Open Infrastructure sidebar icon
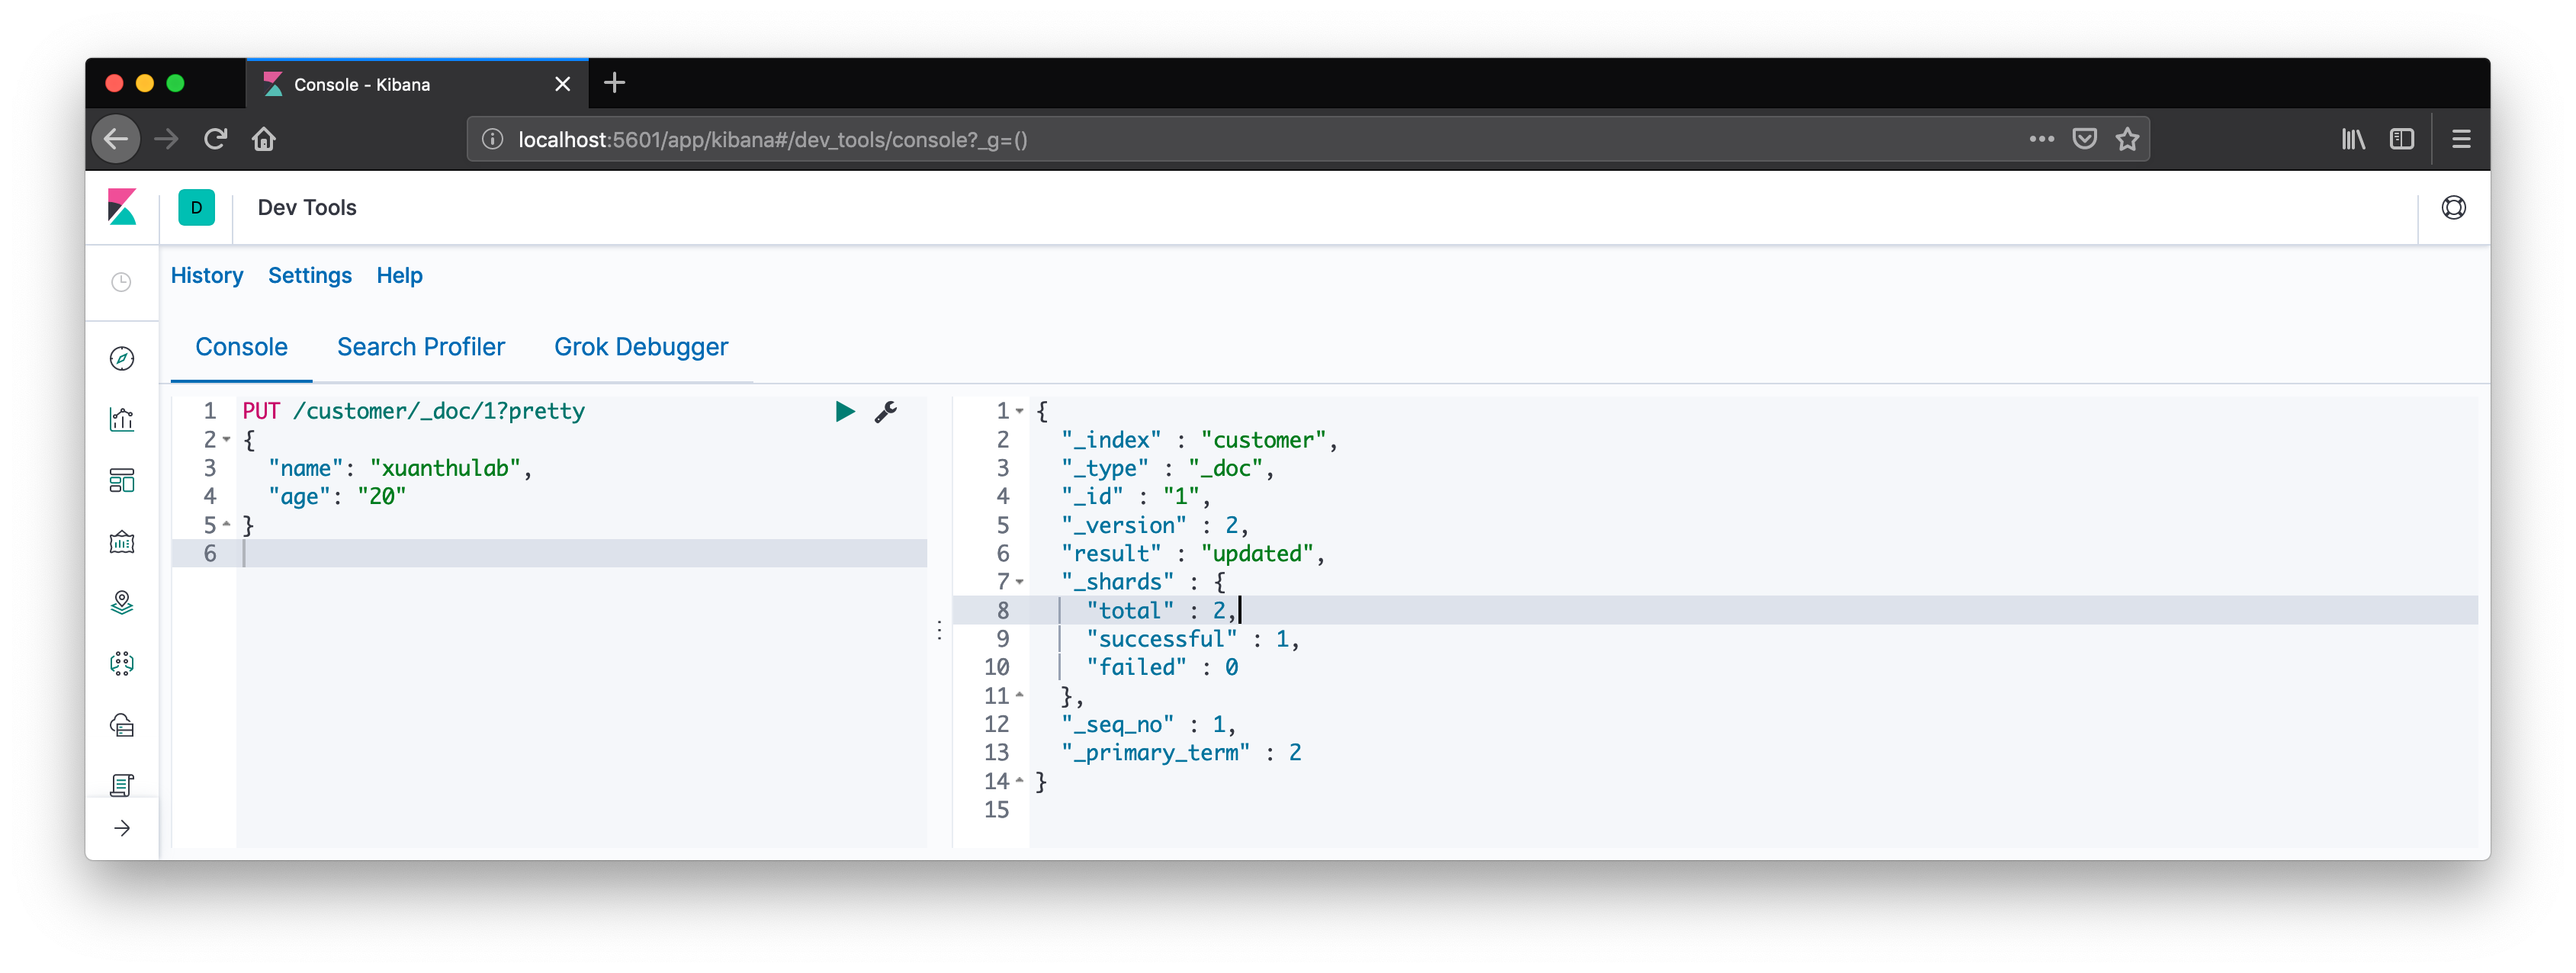Image resolution: width=2576 pixels, height=973 pixels. click(x=122, y=725)
